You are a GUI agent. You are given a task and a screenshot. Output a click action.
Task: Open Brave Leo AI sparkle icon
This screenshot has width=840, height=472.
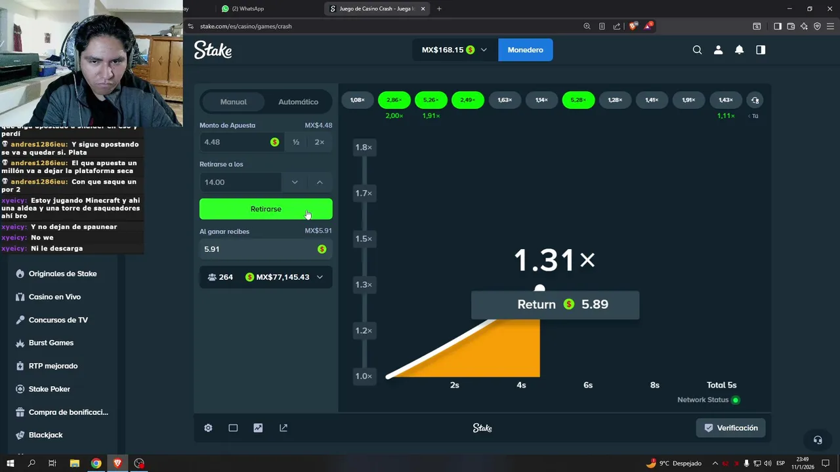[804, 26]
